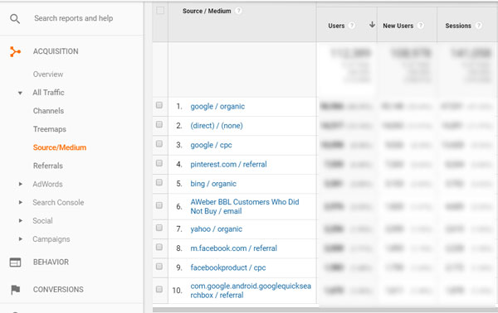Click help icon beside New Users
Screen dimensions: 498x313
point(421,26)
